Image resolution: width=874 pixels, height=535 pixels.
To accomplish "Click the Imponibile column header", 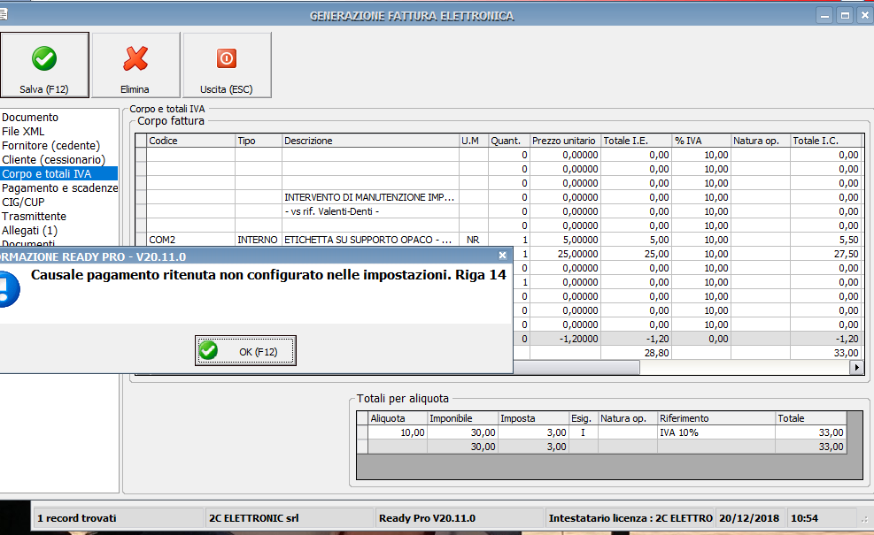I will tap(462, 418).
